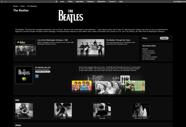Open the Biografie link

145,49
